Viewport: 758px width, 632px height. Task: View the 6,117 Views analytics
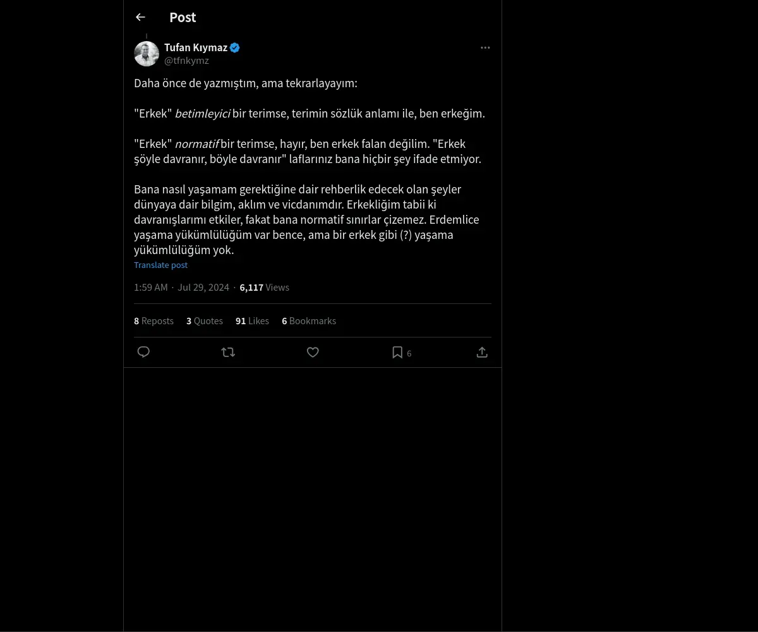264,288
